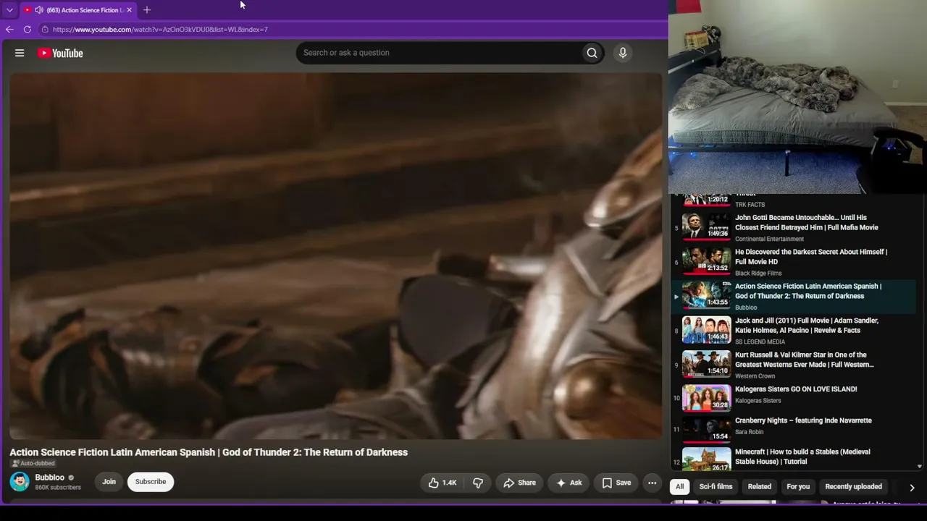Click the playlist scroll-down arrow
The width and height of the screenshot is (927, 521).
click(920, 467)
